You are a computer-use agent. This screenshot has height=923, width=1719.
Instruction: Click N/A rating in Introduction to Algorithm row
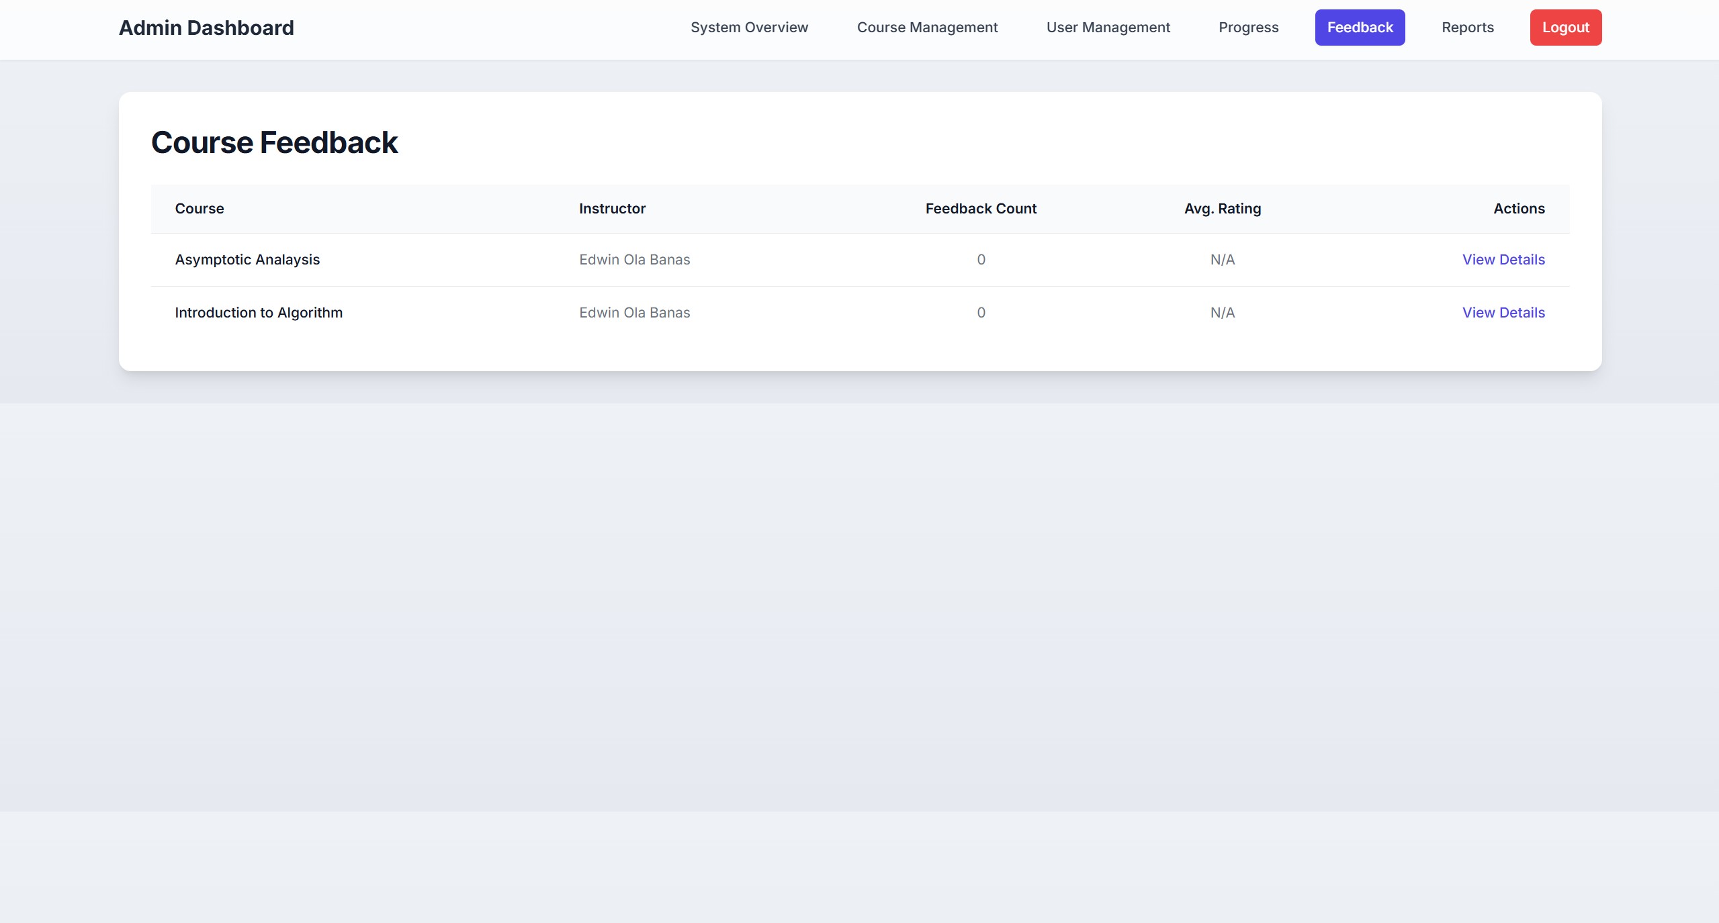pyautogui.click(x=1222, y=313)
